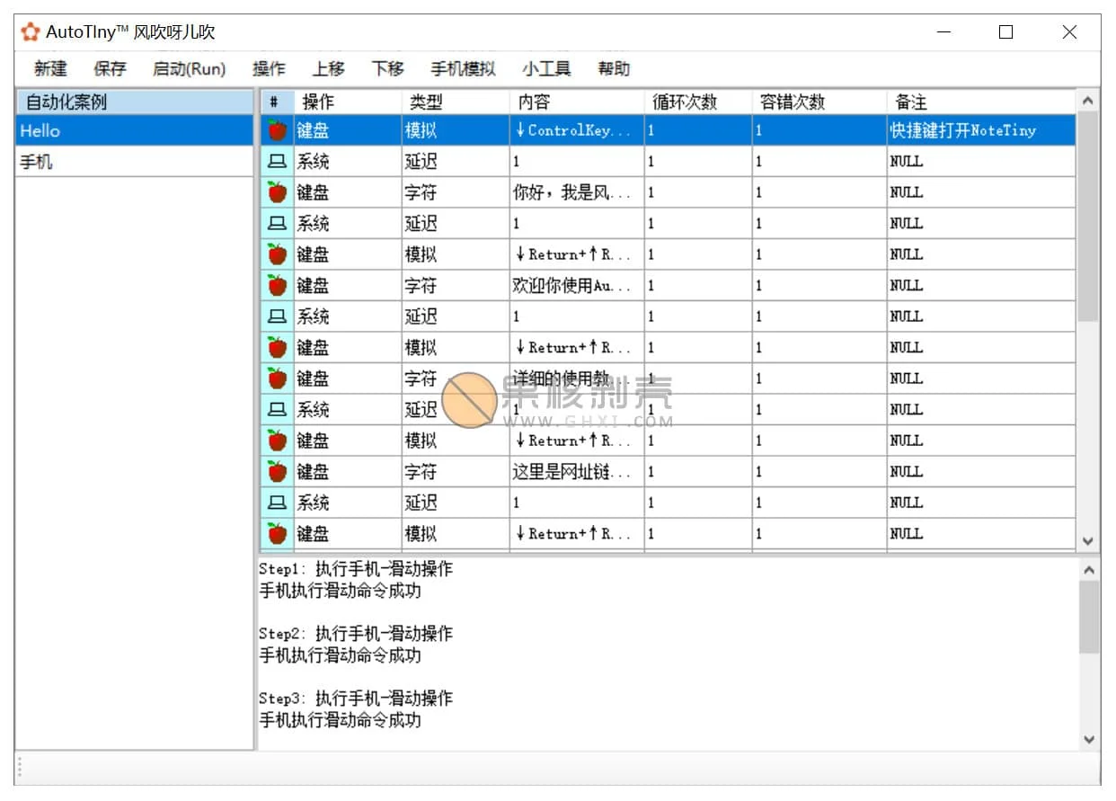The width and height of the screenshot is (1116, 801).
Task: Click the 容错次数 column header
Action: (x=819, y=102)
